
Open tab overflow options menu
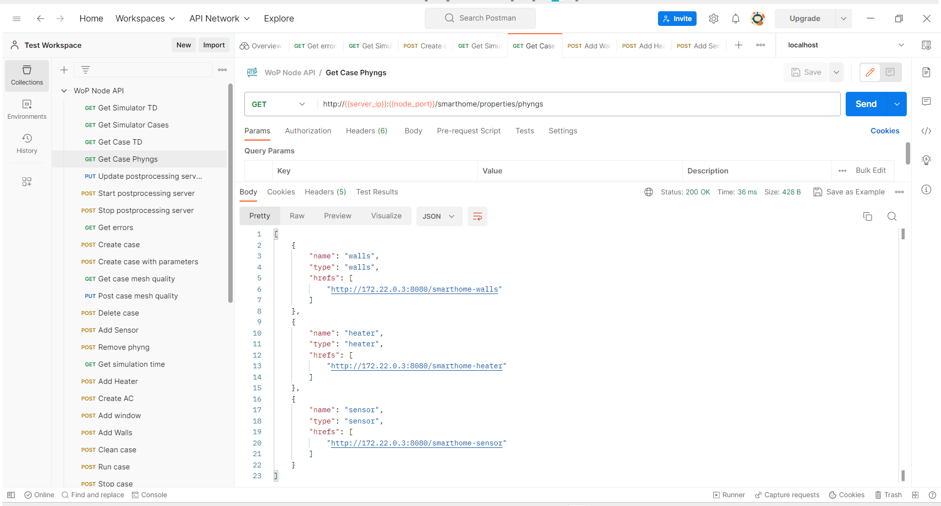click(761, 45)
